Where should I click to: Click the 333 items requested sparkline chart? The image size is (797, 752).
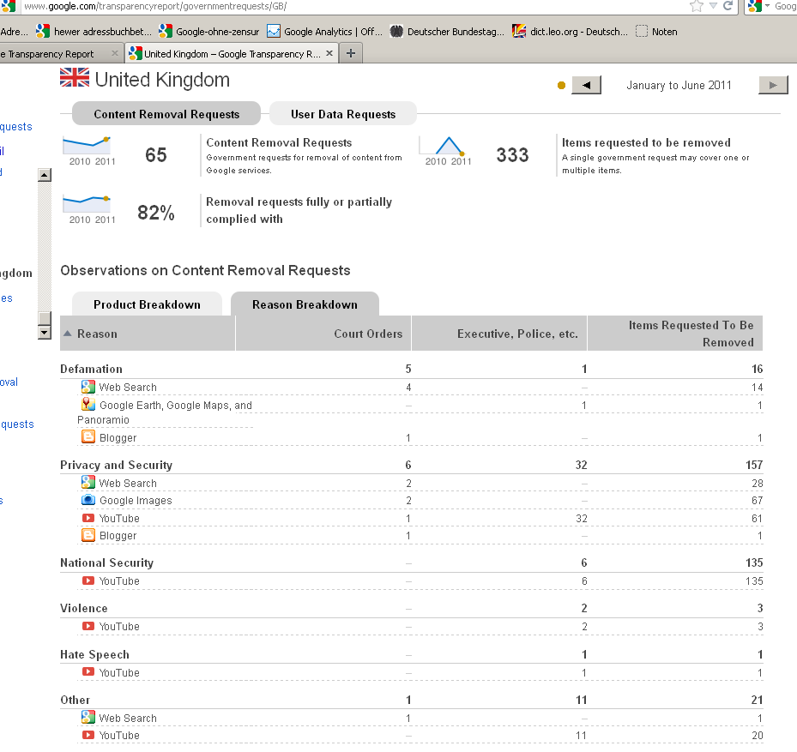pyautogui.click(x=442, y=145)
